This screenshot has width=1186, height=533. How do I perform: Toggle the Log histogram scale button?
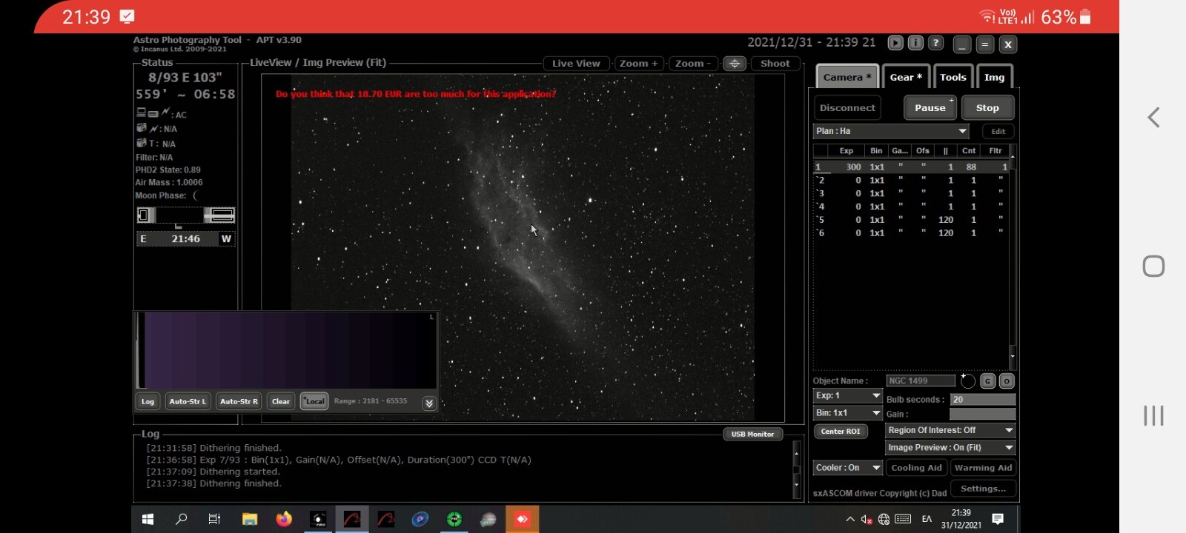click(x=148, y=401)
